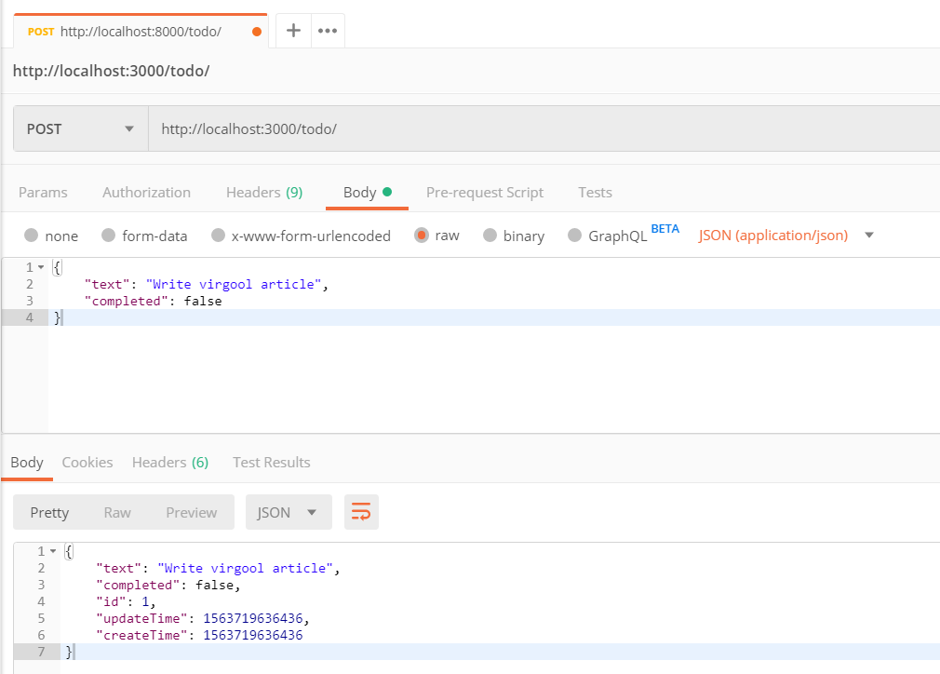Open response JSON format dropdown

click(289, 512)
